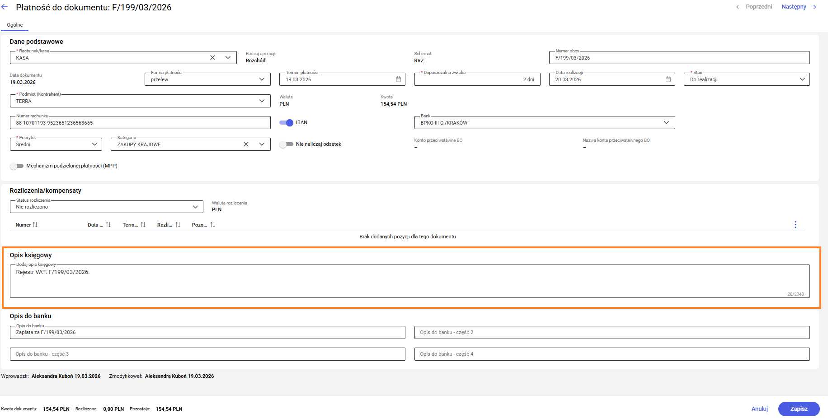Click the Zapisz button
This screenshot has width=828, height=418.
[799, 409]
